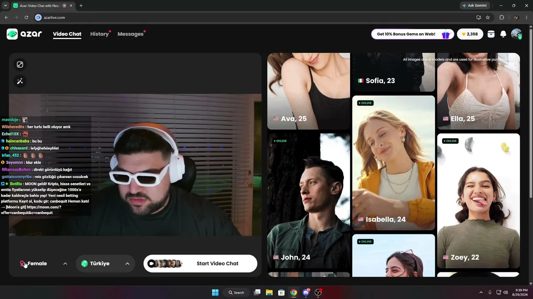
Task: Open Isabella, 24 profile card
Action: pos(394,163)
